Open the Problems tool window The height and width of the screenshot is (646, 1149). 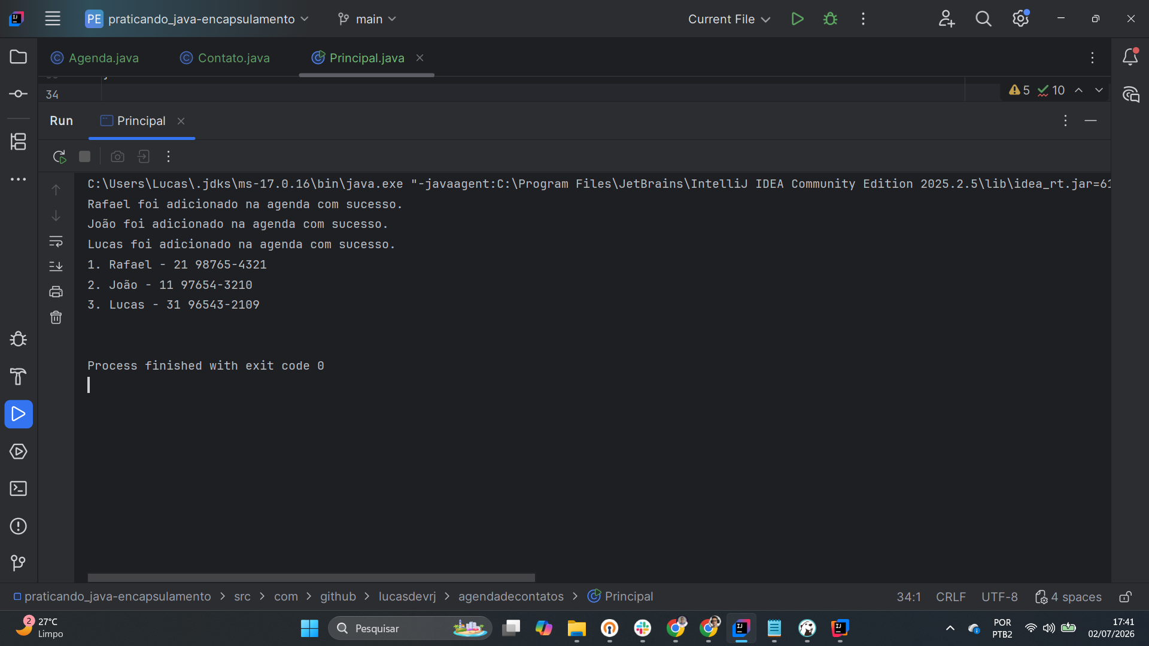tap(19, 526)
